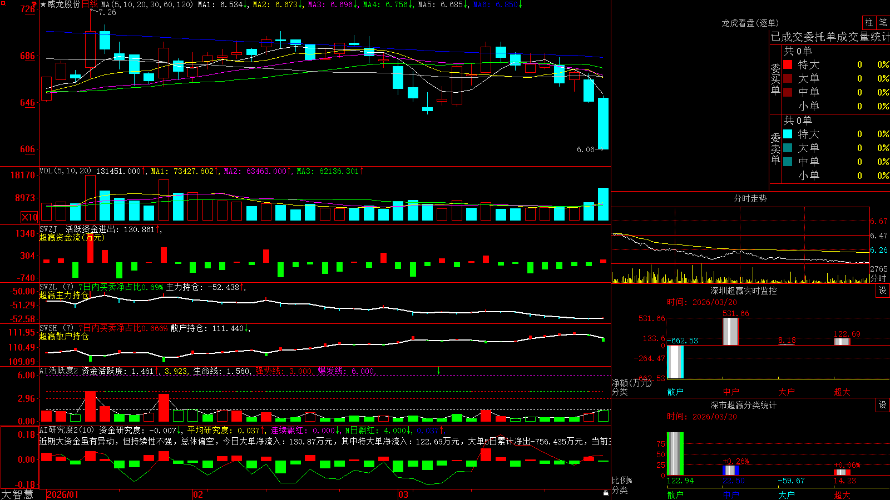Click the 威龙股份 stock name
890x500 pixels.
click(64, 4)
